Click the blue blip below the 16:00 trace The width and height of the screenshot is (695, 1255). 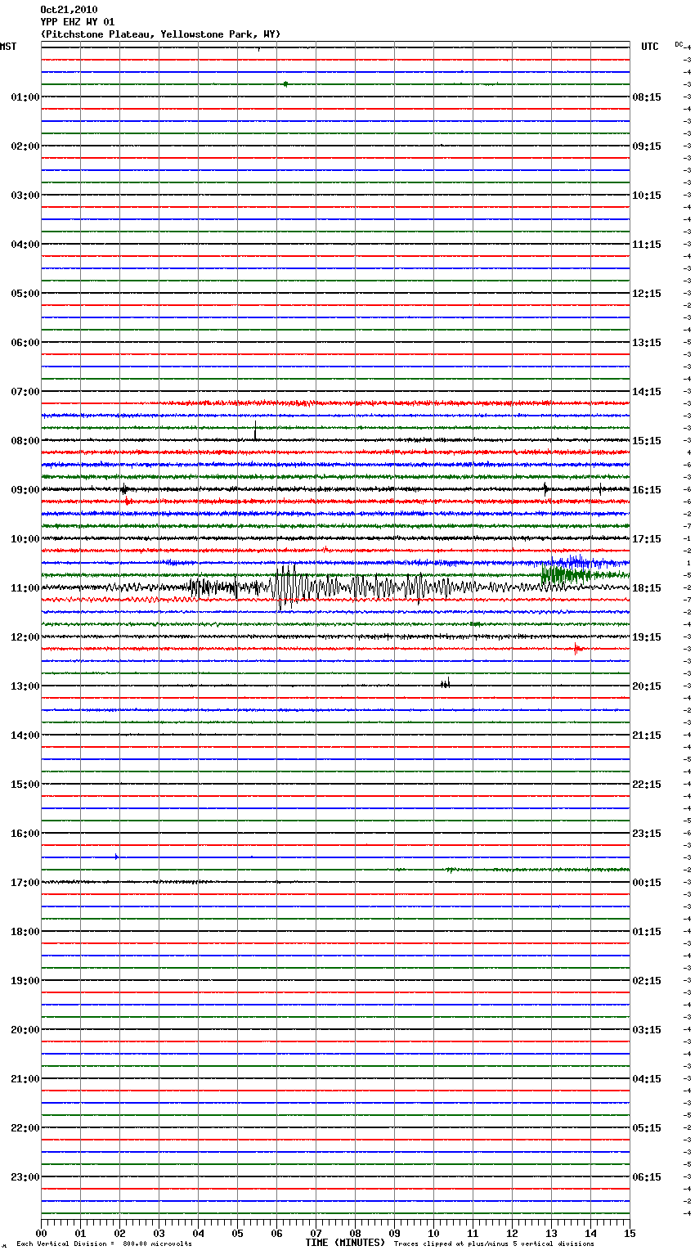pos(117,857)
